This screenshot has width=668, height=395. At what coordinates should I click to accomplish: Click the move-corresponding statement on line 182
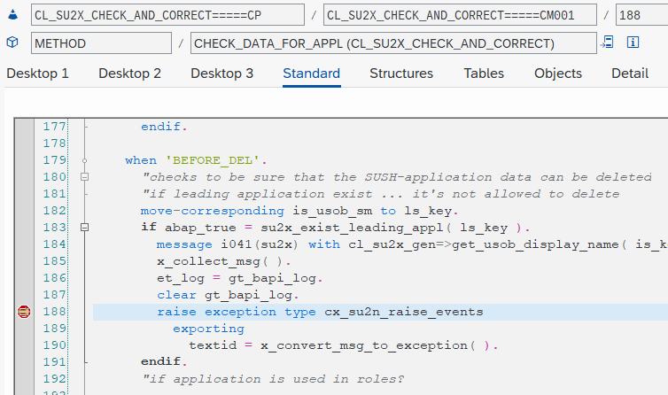coord(299,211)
